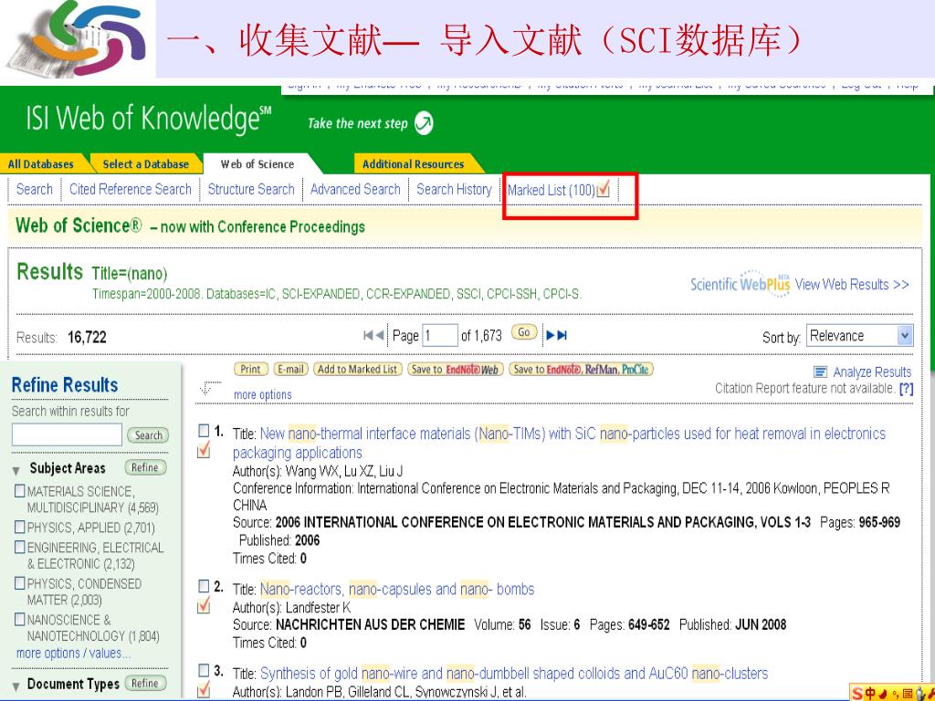935x701 pixels.
Task: Collapse the Document Types section triangle
Action: coord(16,686)
